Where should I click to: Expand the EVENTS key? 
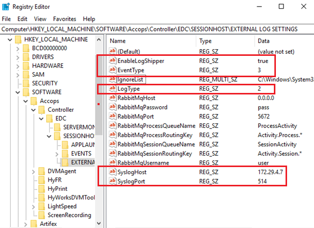coord(57,154)
